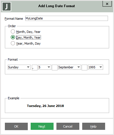Open Help for this dialog
Image resolution: width=114 pixels, height=135 pixels.
(x=94, y=126)
